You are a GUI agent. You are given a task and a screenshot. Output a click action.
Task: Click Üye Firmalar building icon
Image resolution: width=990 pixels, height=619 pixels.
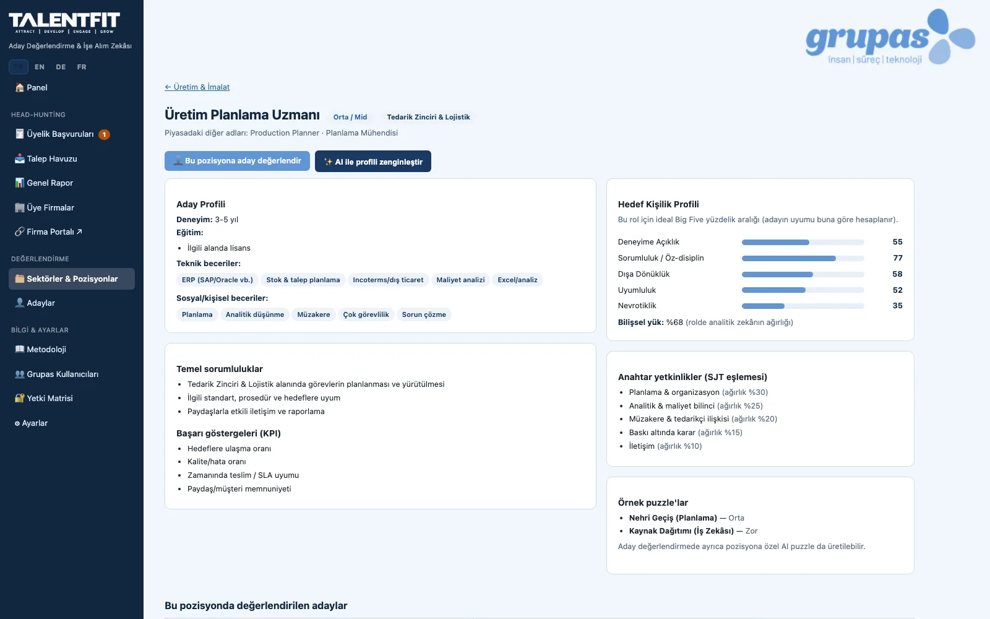[20, 208]
